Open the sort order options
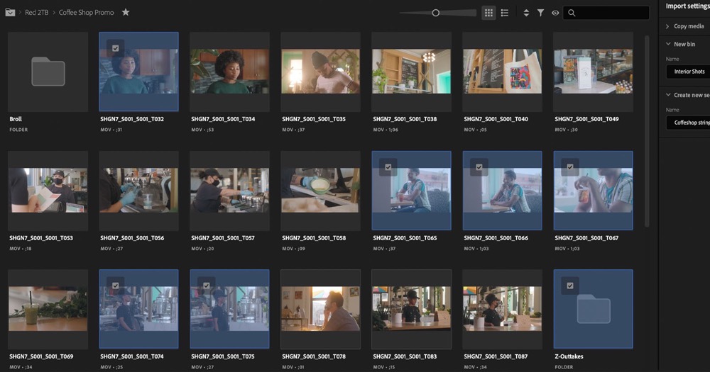This screenshot has width=710, height=372. pos(526,13)
